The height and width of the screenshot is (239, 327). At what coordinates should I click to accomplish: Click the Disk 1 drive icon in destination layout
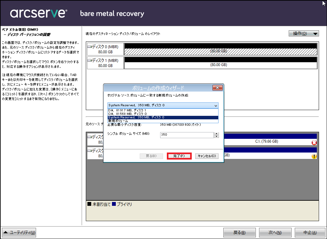click(89, 60)
